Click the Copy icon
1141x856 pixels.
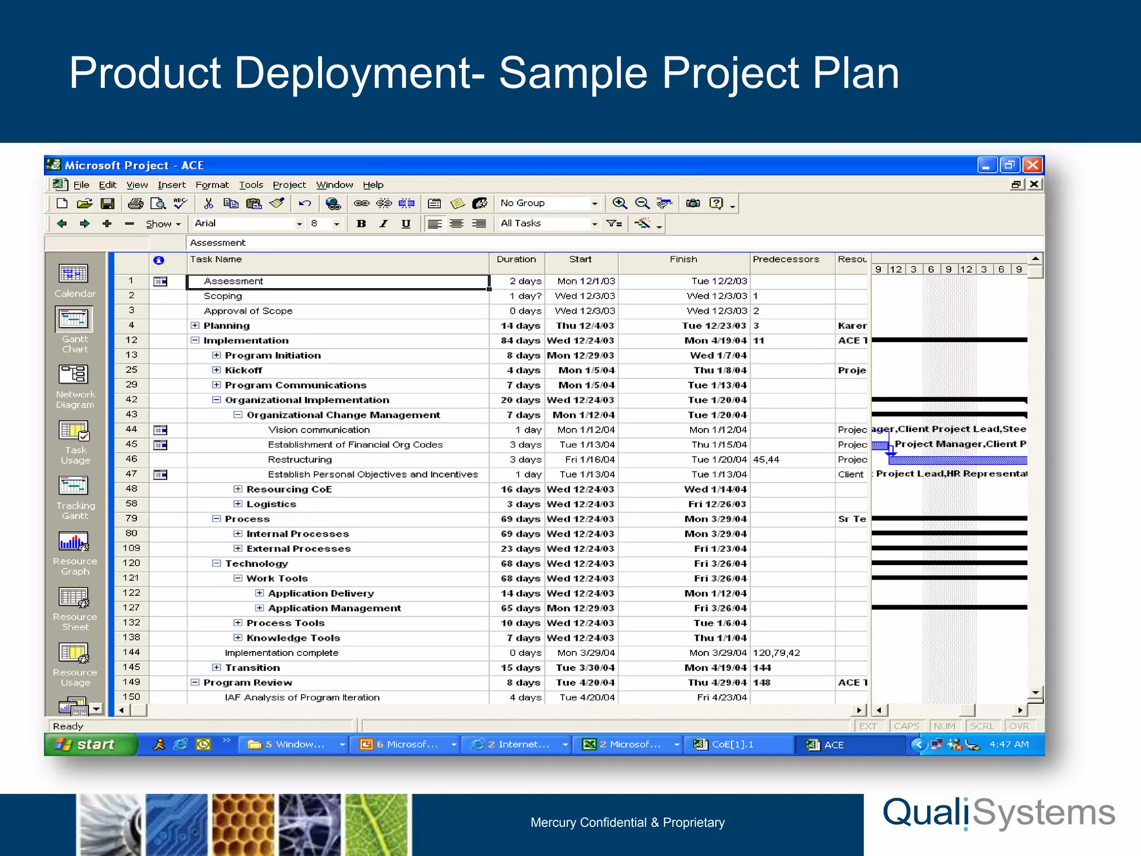(231, 203)
